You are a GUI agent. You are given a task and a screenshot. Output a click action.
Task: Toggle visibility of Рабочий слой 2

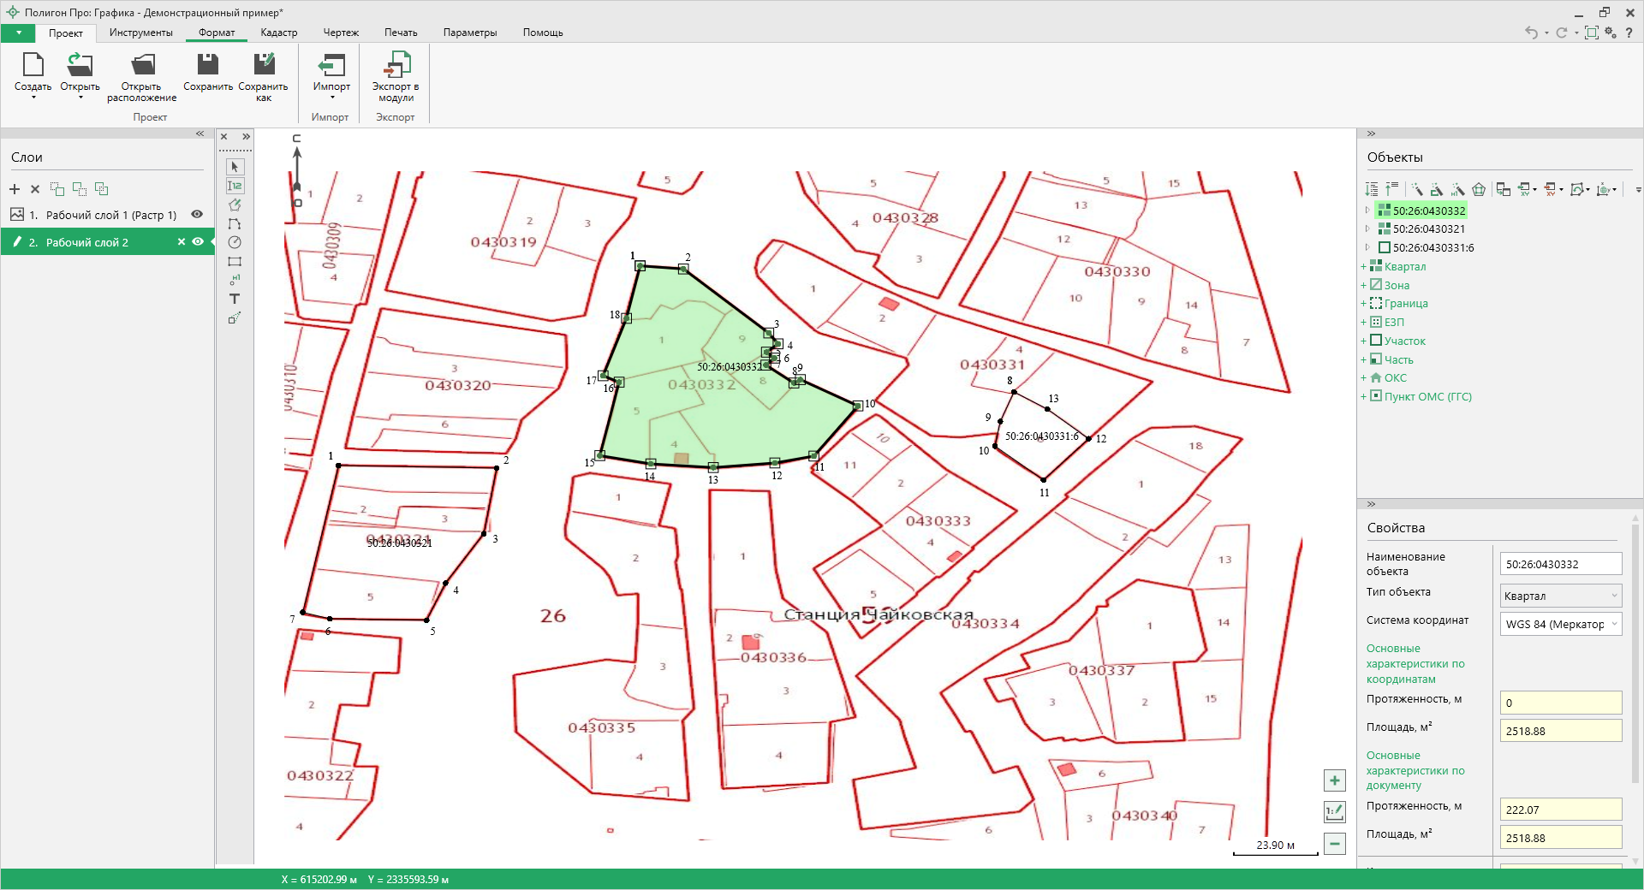pos(198,242)
